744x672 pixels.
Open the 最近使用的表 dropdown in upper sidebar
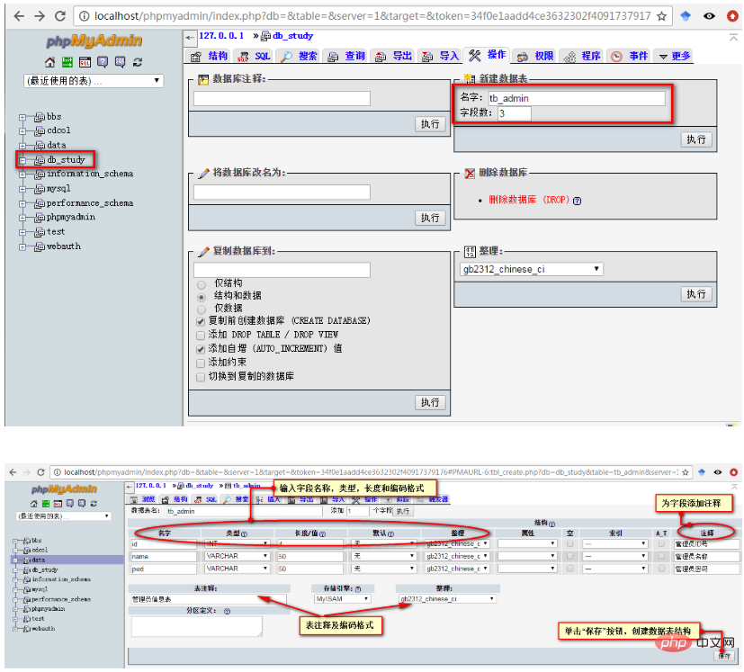click(94, 81)
